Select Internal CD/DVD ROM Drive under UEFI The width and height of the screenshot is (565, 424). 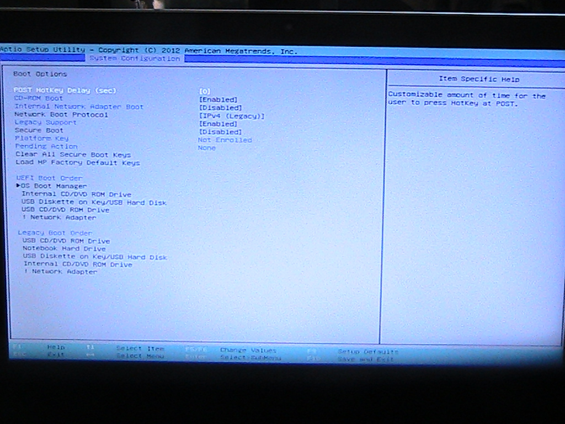tap(76, 194)
